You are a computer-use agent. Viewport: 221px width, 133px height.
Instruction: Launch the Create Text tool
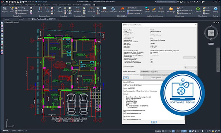(x=92, y=10)
